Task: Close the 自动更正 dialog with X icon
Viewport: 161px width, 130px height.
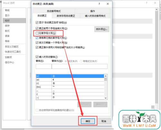Action: click(108, 4)
